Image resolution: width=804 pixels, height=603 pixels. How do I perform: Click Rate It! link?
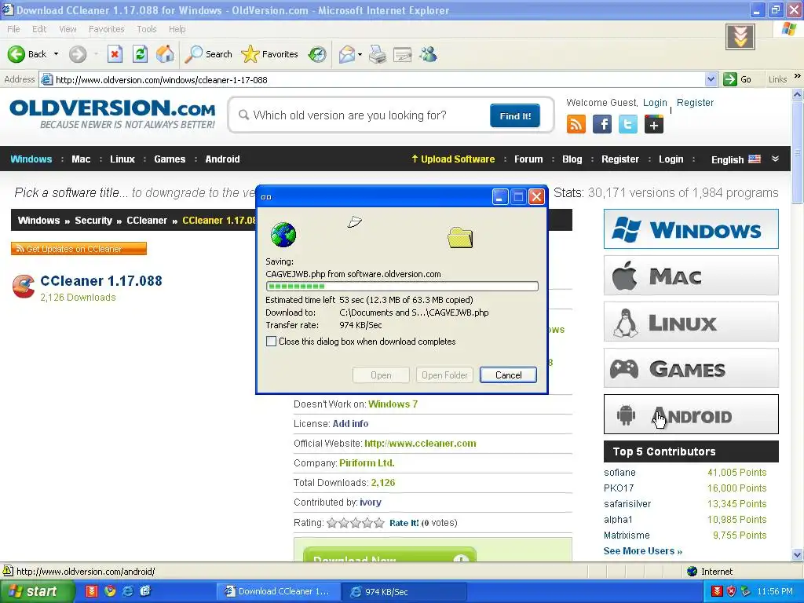click(404, 523)
